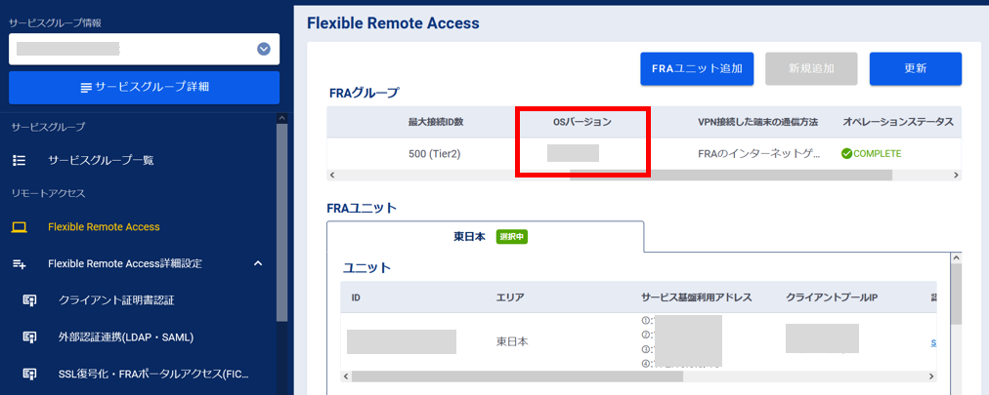Click the icon left of Flexible Remote Access詳細設定
This screenshot has width=989, height=395.
tap(19, 263)
